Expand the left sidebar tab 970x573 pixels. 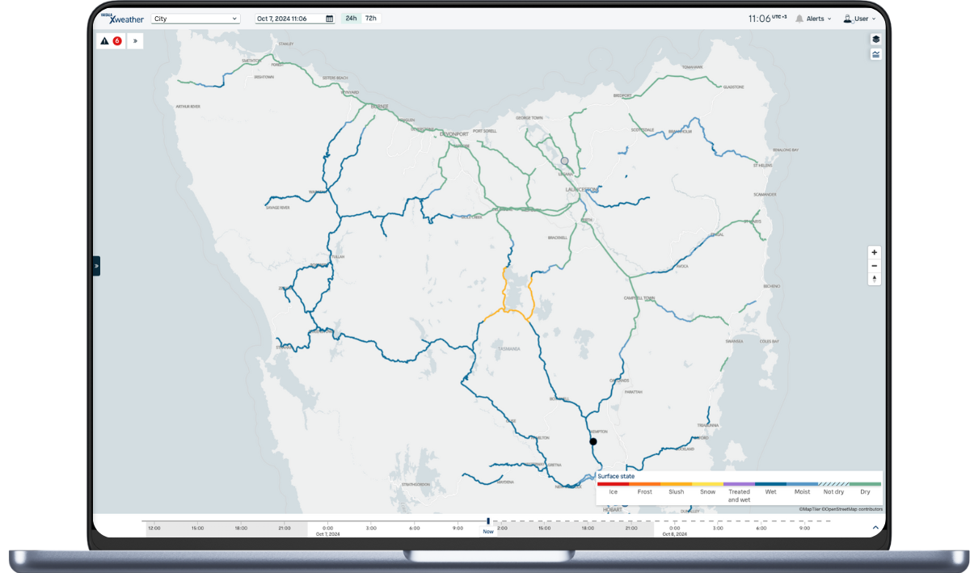tap(96, 265)
